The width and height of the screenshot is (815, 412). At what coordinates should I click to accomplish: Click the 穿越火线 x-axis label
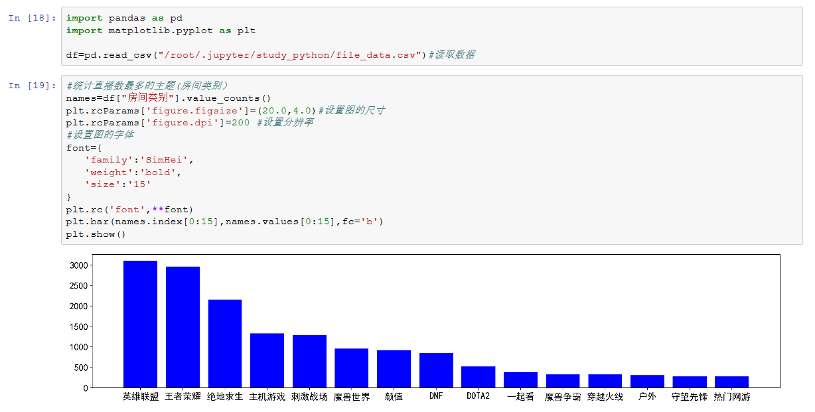[x=605, y=397]
